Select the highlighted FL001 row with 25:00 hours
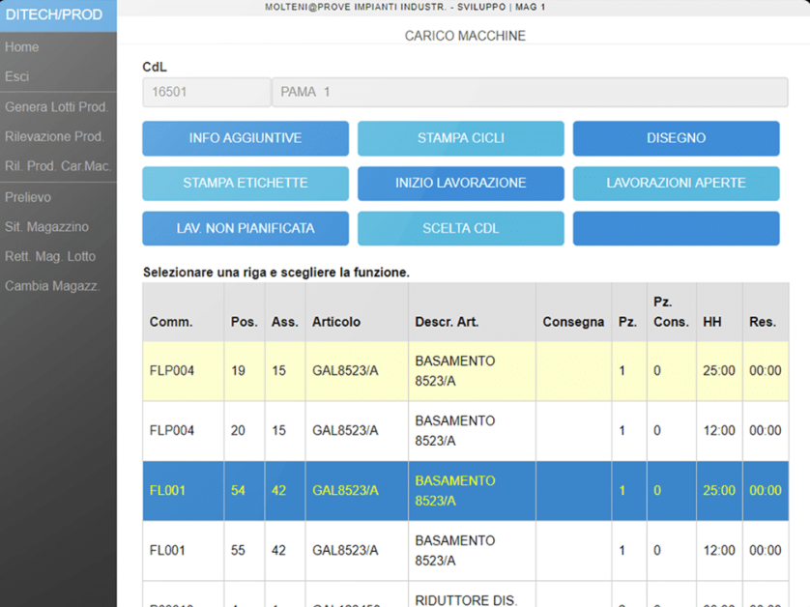Image resolution: width=810 pixels, height=607 pixels. tap(387, 491)
